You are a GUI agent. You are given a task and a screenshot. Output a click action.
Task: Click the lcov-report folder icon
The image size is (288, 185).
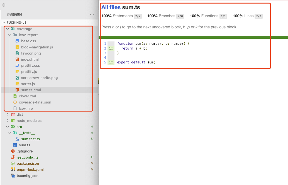(15, 35)
